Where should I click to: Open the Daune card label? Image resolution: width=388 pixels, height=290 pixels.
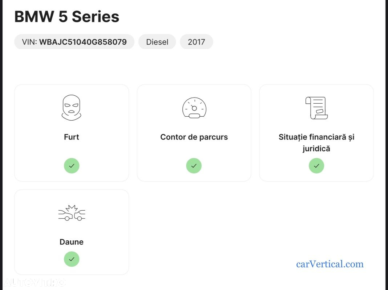pyautogui.click(x=72, y=242)
